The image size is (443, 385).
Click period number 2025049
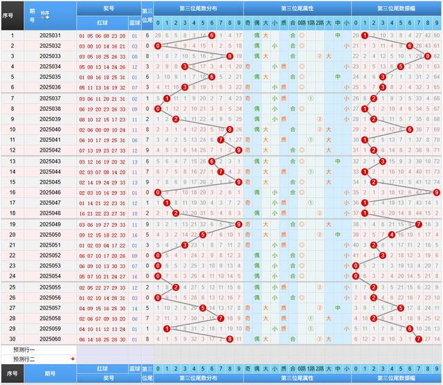pos(50,224)
